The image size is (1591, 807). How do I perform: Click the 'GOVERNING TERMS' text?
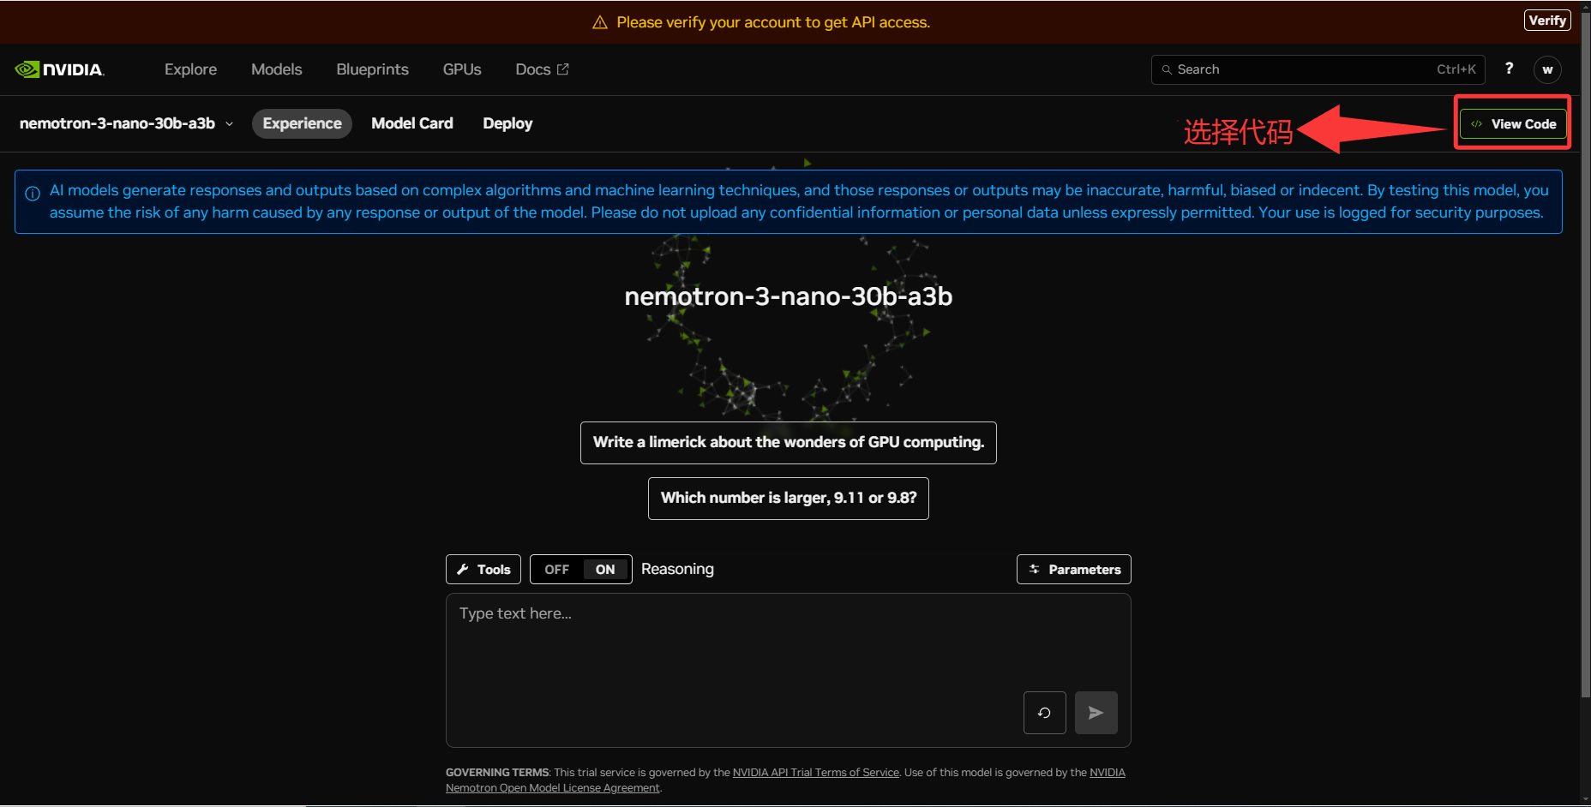tap(497, 773)
